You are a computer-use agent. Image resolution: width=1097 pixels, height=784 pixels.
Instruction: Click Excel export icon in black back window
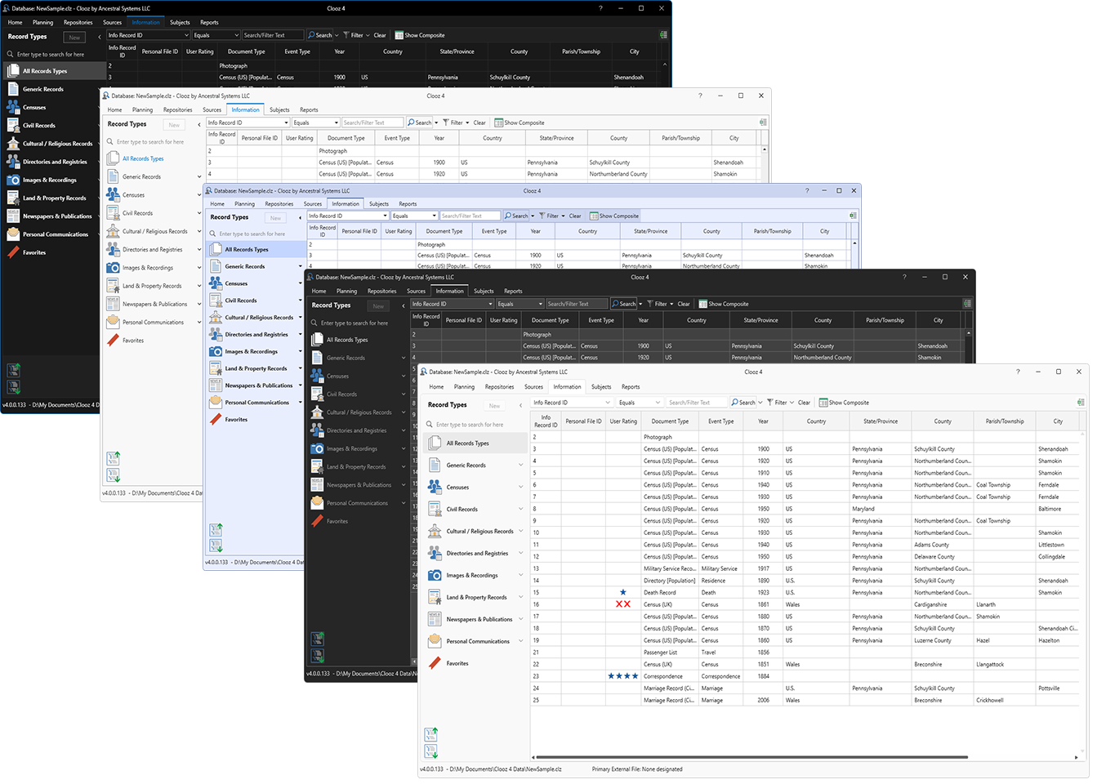click(x=663, y=35)
